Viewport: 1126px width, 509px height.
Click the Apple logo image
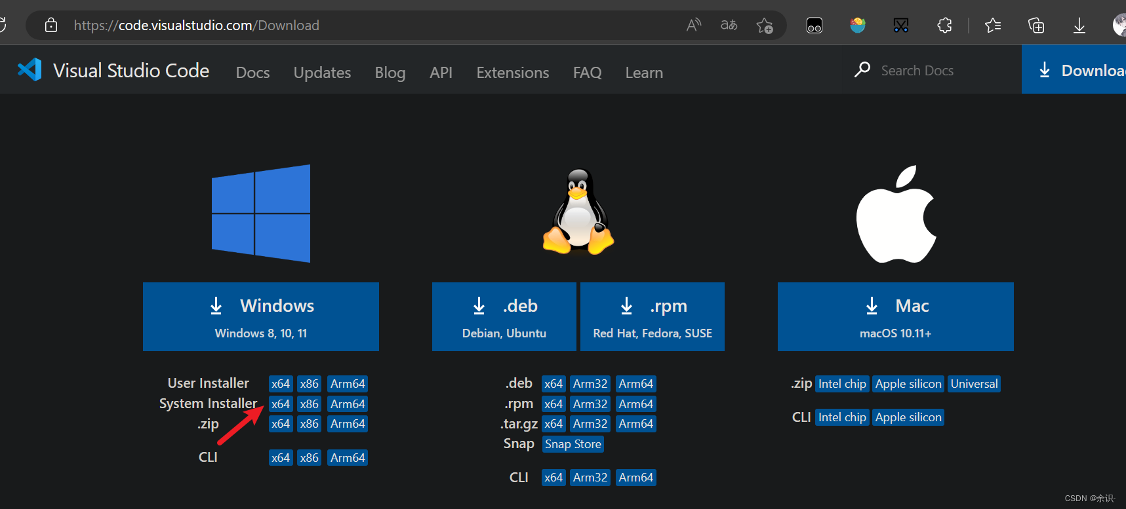tap(896, 214)
